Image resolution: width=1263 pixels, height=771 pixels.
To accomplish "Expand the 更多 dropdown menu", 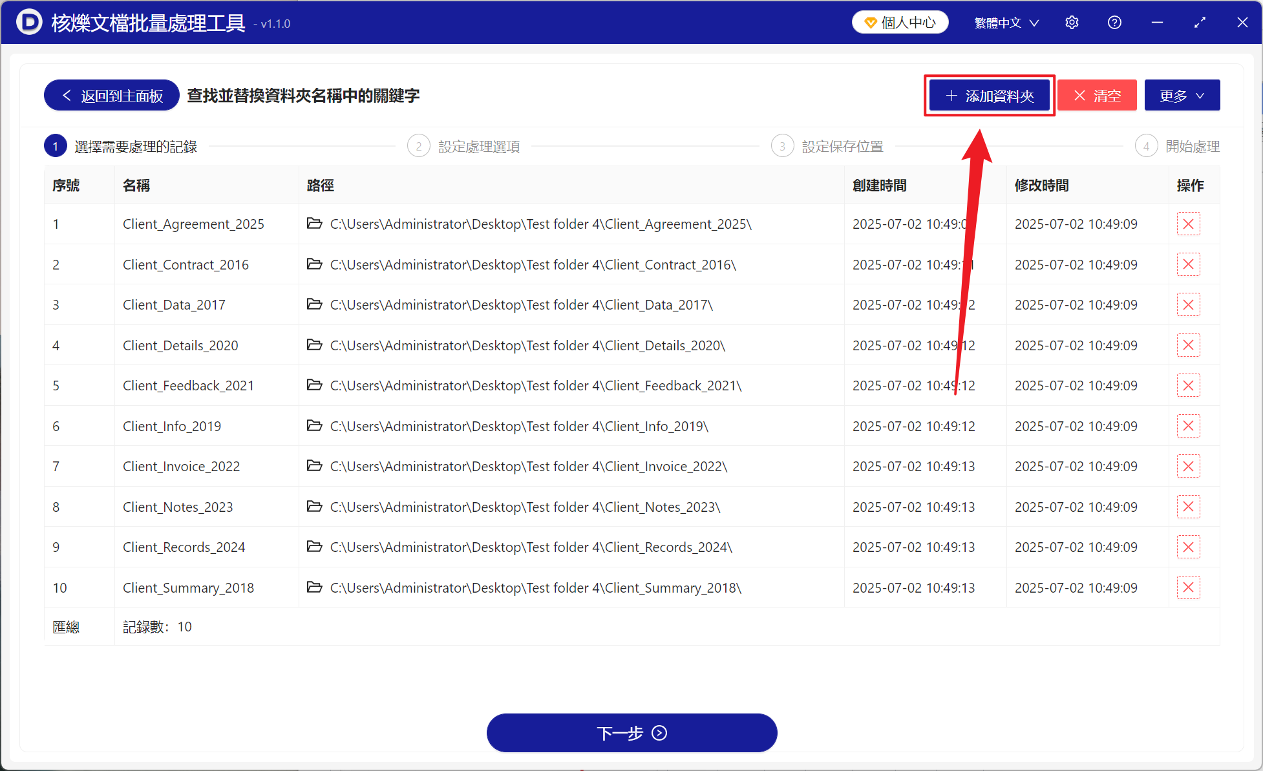I will [x=1182, y=95].
